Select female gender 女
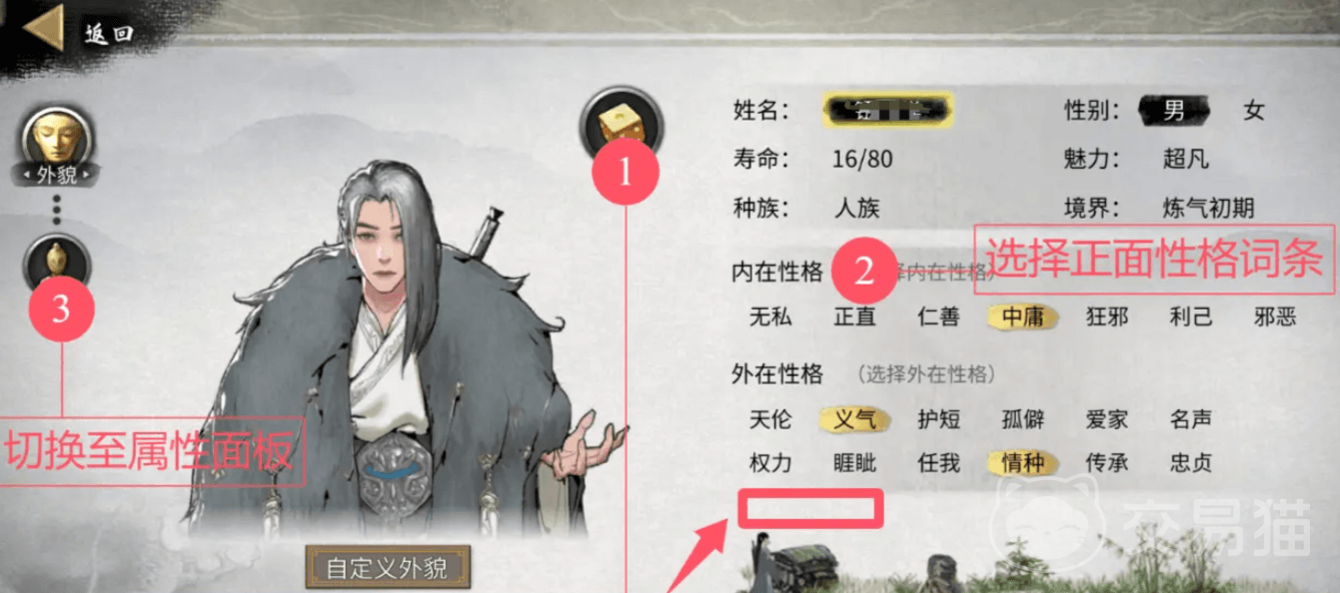Screen dimensions: 1340x593 [1254, 110]
